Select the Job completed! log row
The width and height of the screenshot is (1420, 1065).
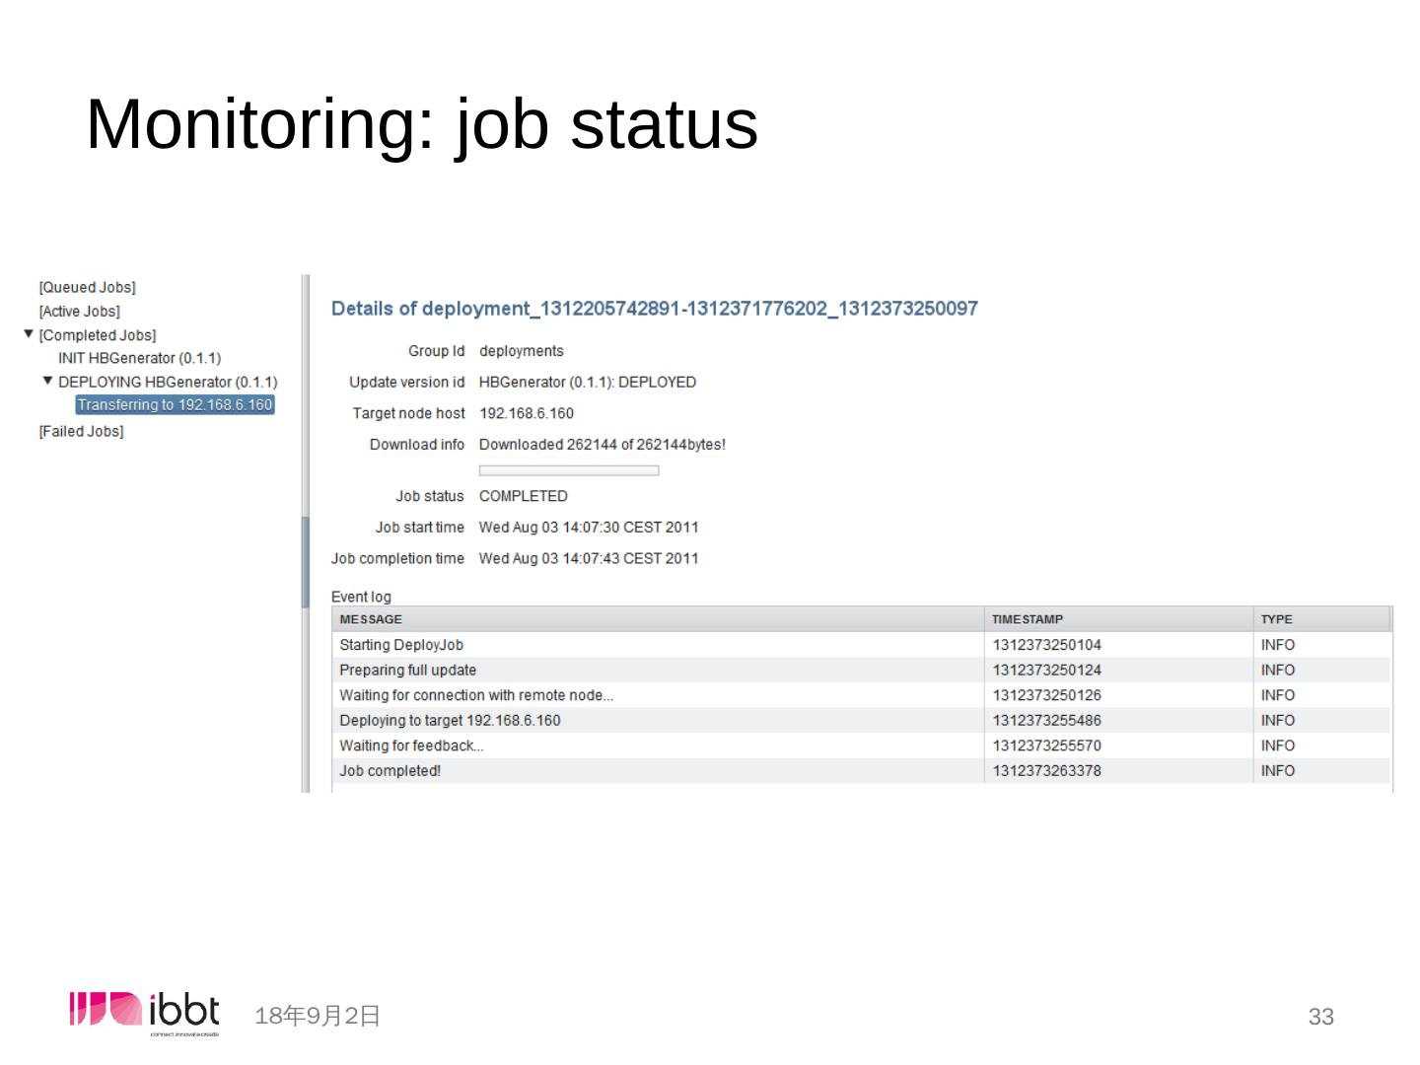pos(390,770)
